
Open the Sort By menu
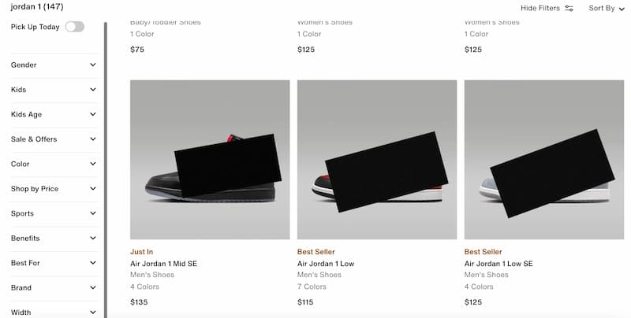click(607, 8)
